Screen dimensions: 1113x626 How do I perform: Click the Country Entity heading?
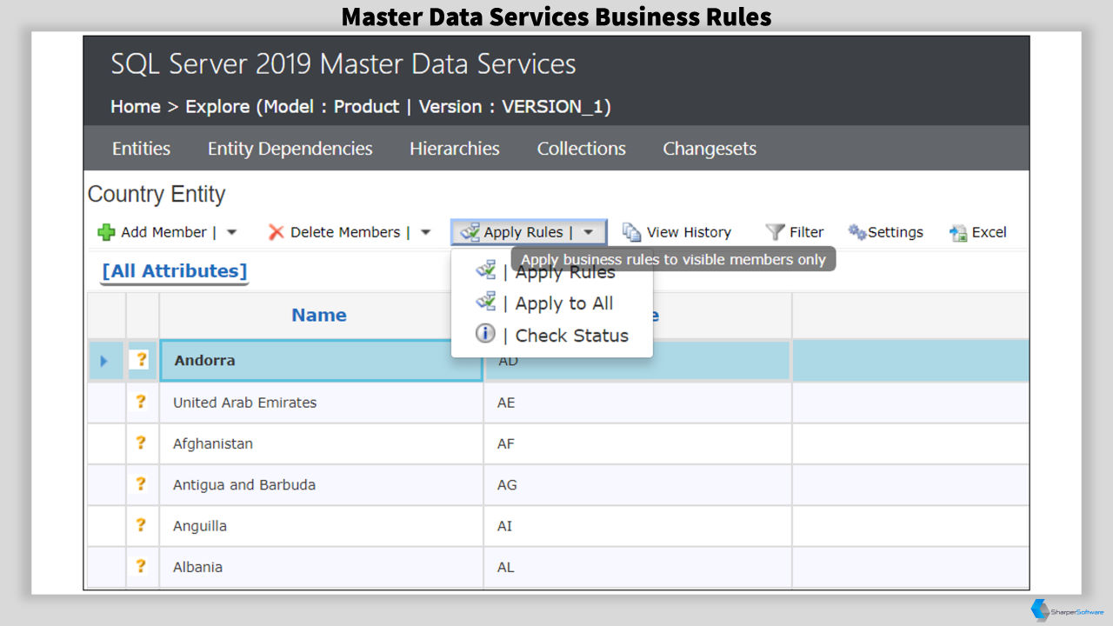[157, 195]
